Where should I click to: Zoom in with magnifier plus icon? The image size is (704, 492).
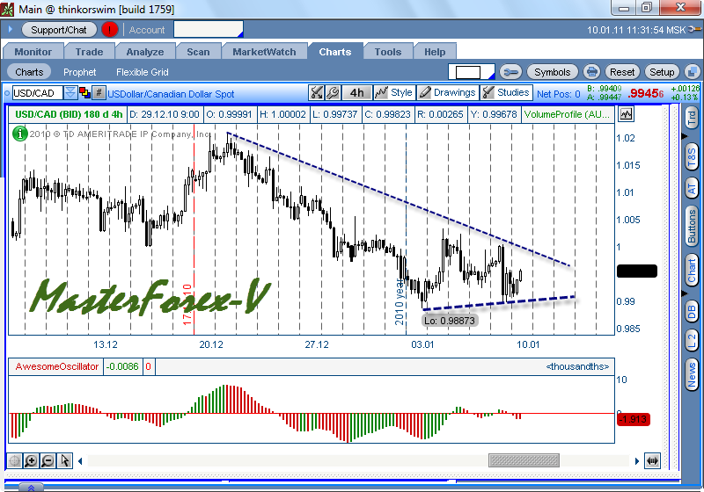(31, 460)
